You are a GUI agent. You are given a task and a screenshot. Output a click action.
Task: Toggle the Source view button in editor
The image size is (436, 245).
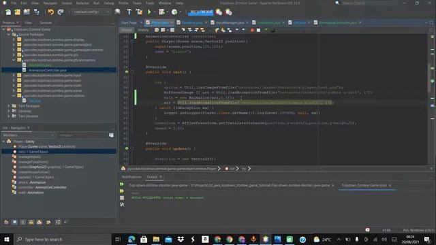tap(127, 30)
